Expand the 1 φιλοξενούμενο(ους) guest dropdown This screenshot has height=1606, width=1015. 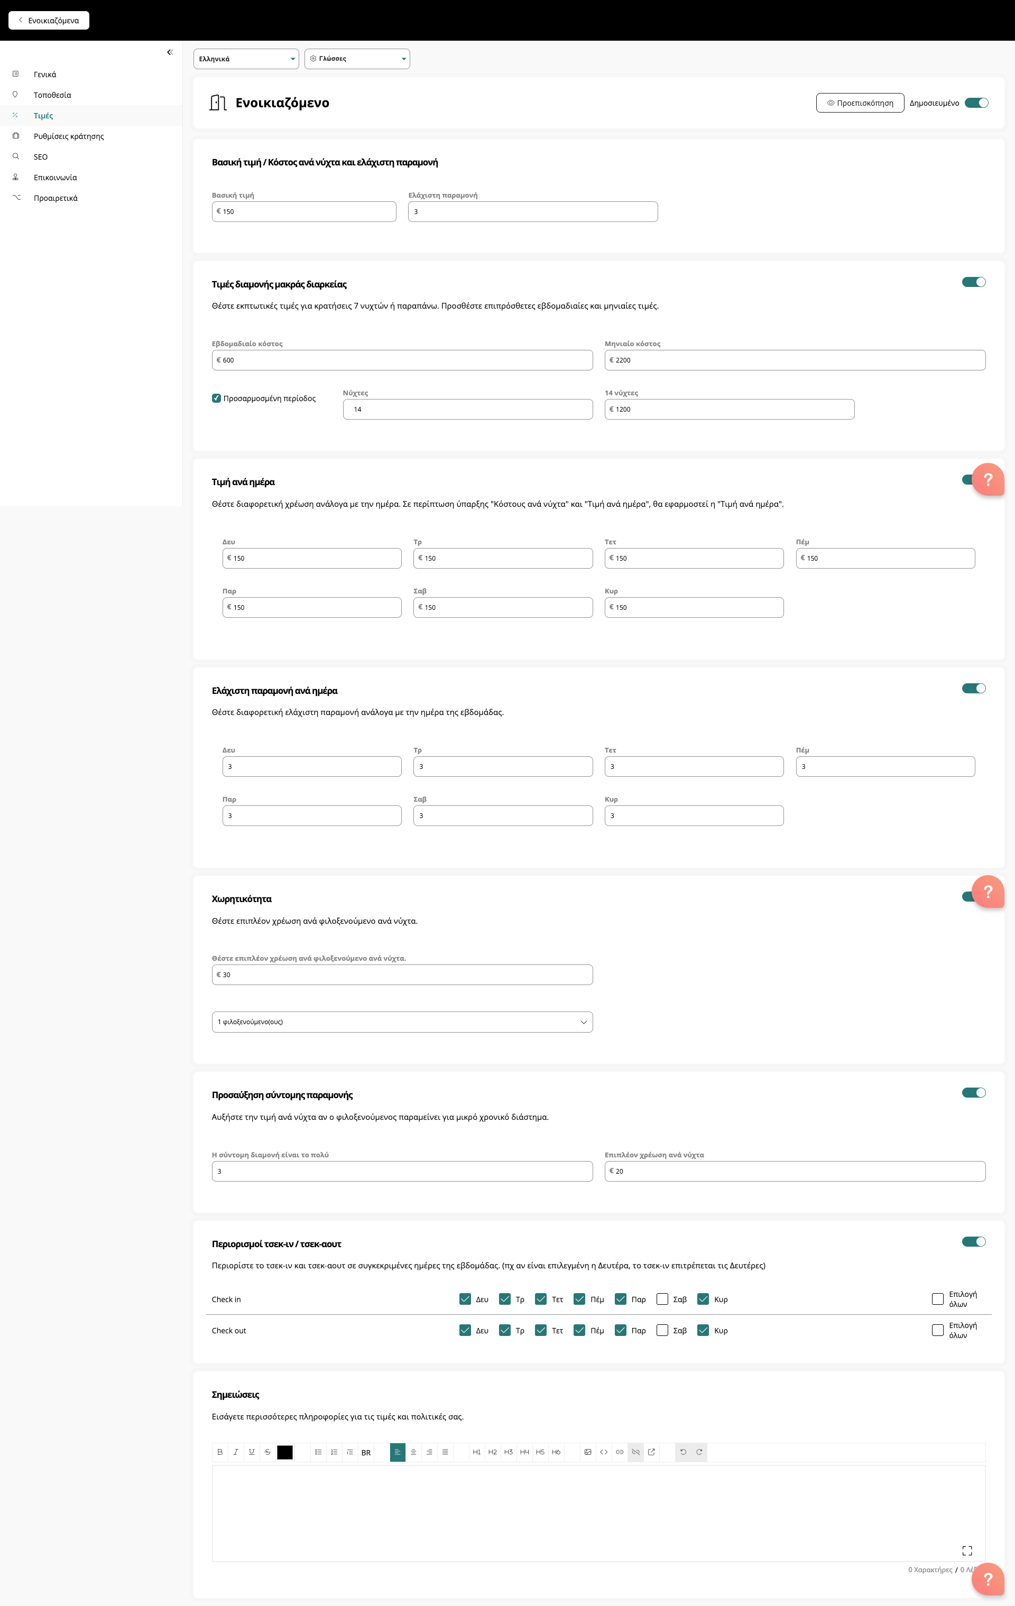coord(402,1022)
